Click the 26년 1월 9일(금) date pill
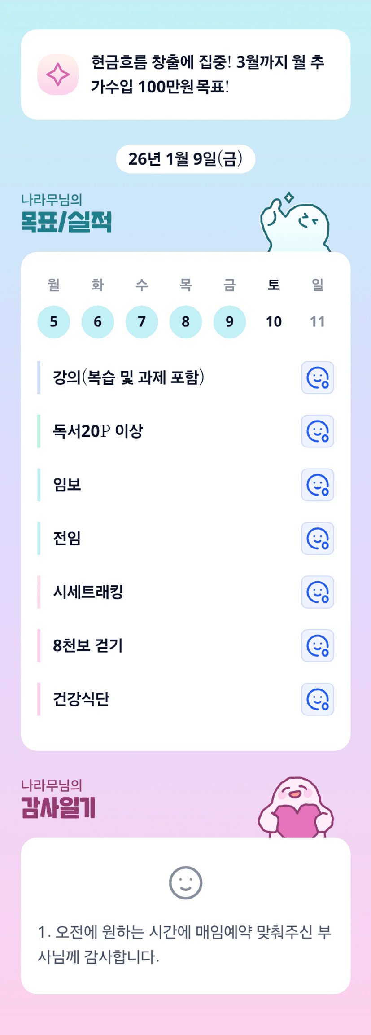Screen dimensions: 371x1035 coord(185,159)
